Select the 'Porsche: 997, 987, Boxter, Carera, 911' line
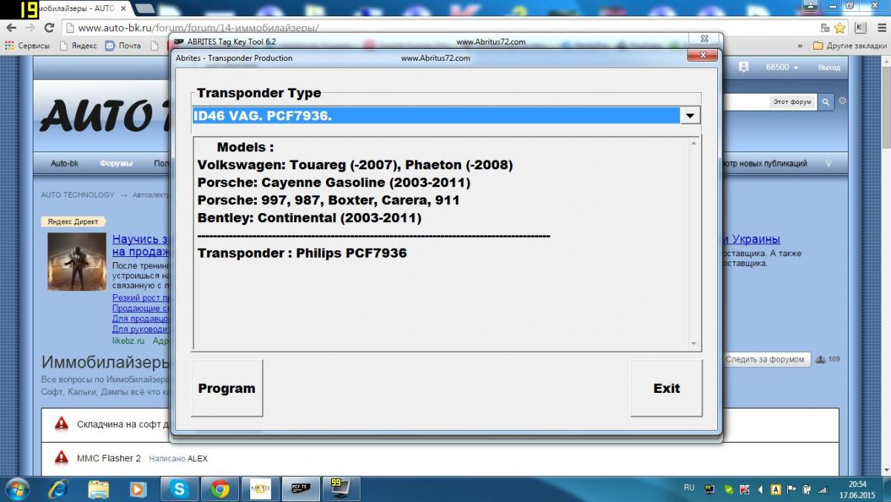Viewport: 891px width, 502px height. pos(328,201)
